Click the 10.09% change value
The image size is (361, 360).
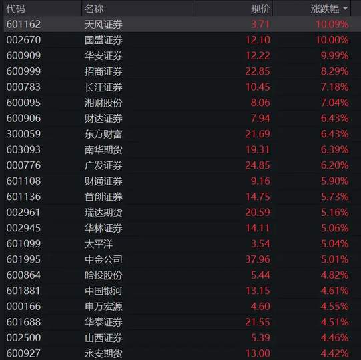[x=332, y=24]
